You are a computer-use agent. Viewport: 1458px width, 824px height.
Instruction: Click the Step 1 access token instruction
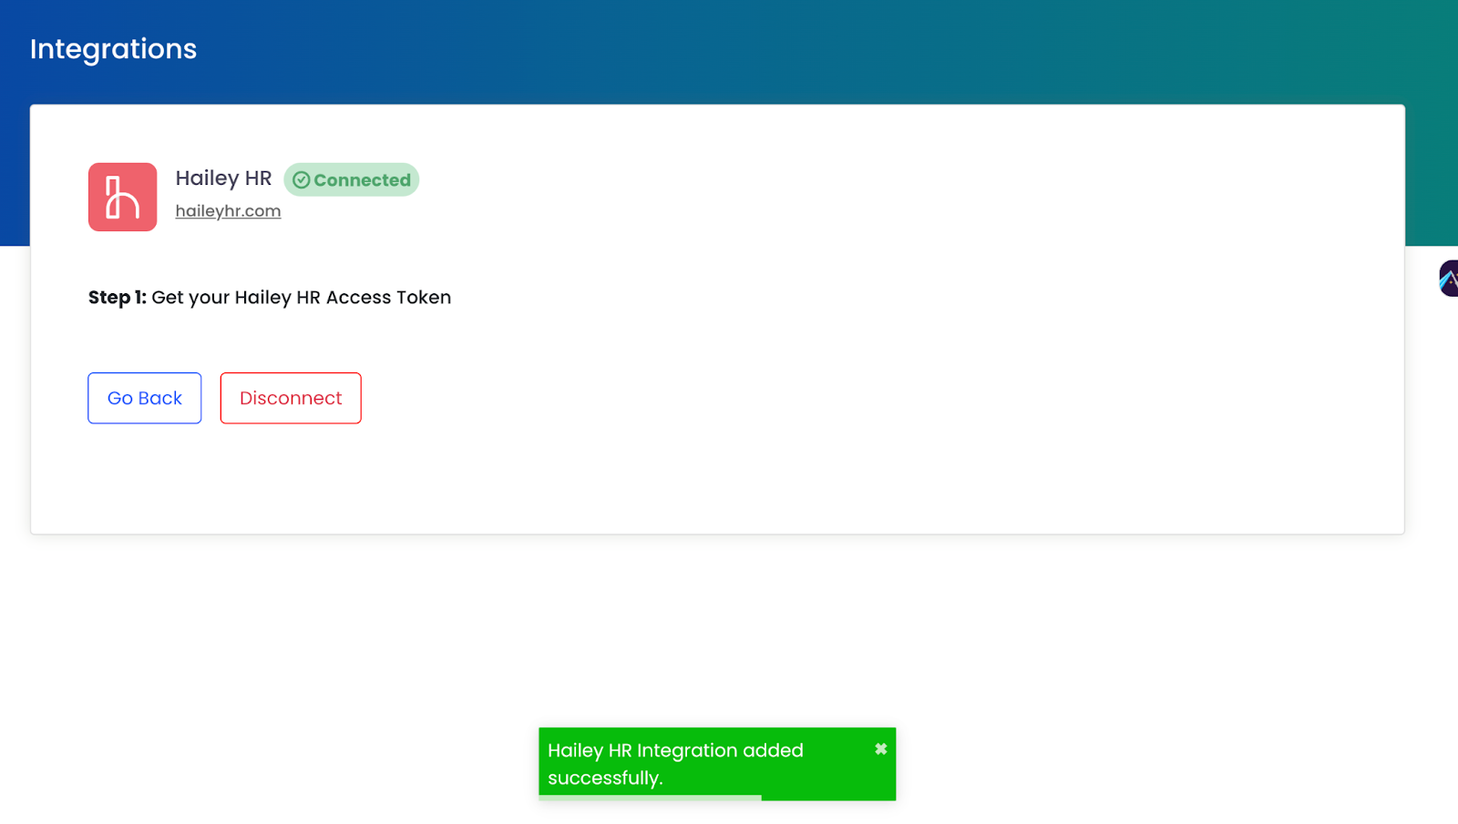click(270, 298)
